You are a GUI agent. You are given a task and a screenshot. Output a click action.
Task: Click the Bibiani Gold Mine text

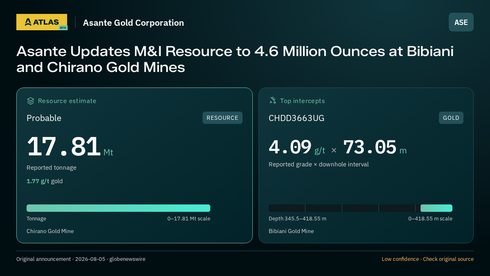coord(291,231)
